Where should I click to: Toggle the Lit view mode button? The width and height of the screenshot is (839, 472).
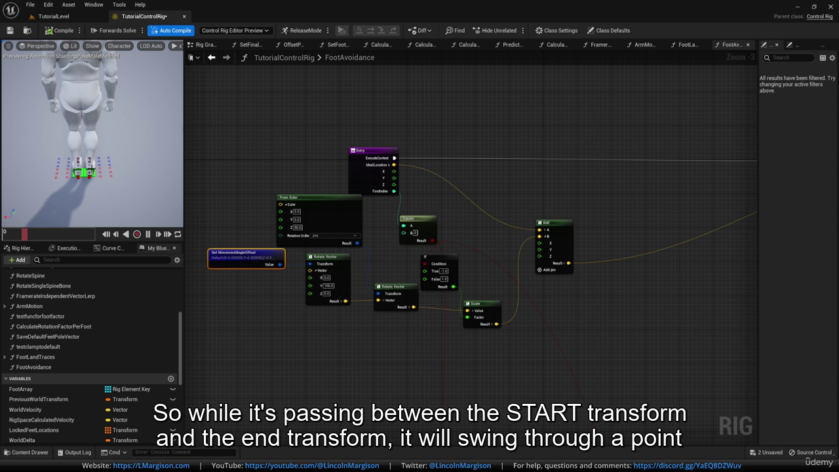[x=69, y=46]
